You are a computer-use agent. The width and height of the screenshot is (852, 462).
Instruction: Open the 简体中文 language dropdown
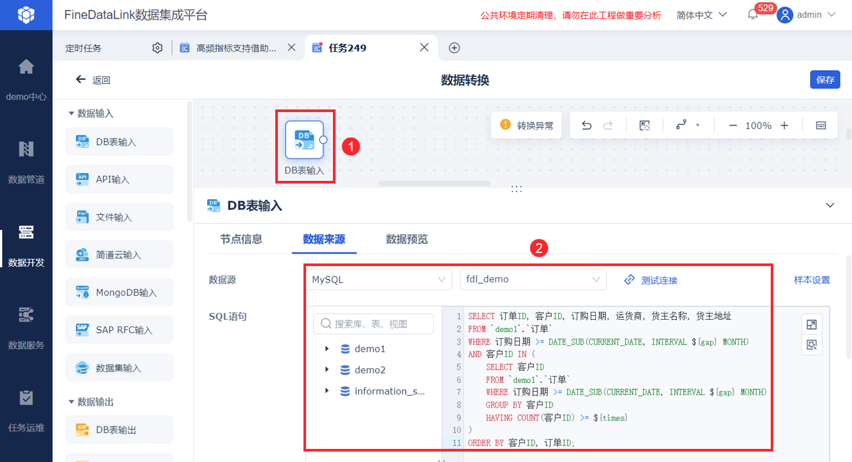pos(701,14)
